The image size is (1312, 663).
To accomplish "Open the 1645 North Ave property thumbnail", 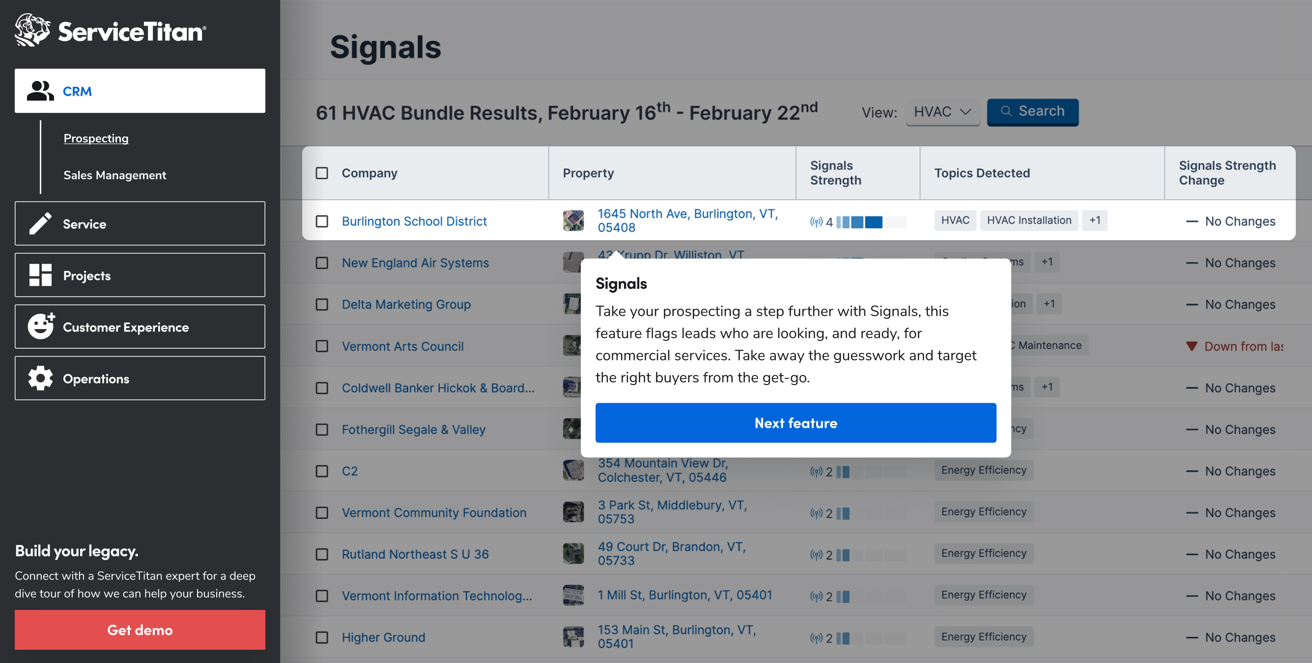I will pos(573,221).
